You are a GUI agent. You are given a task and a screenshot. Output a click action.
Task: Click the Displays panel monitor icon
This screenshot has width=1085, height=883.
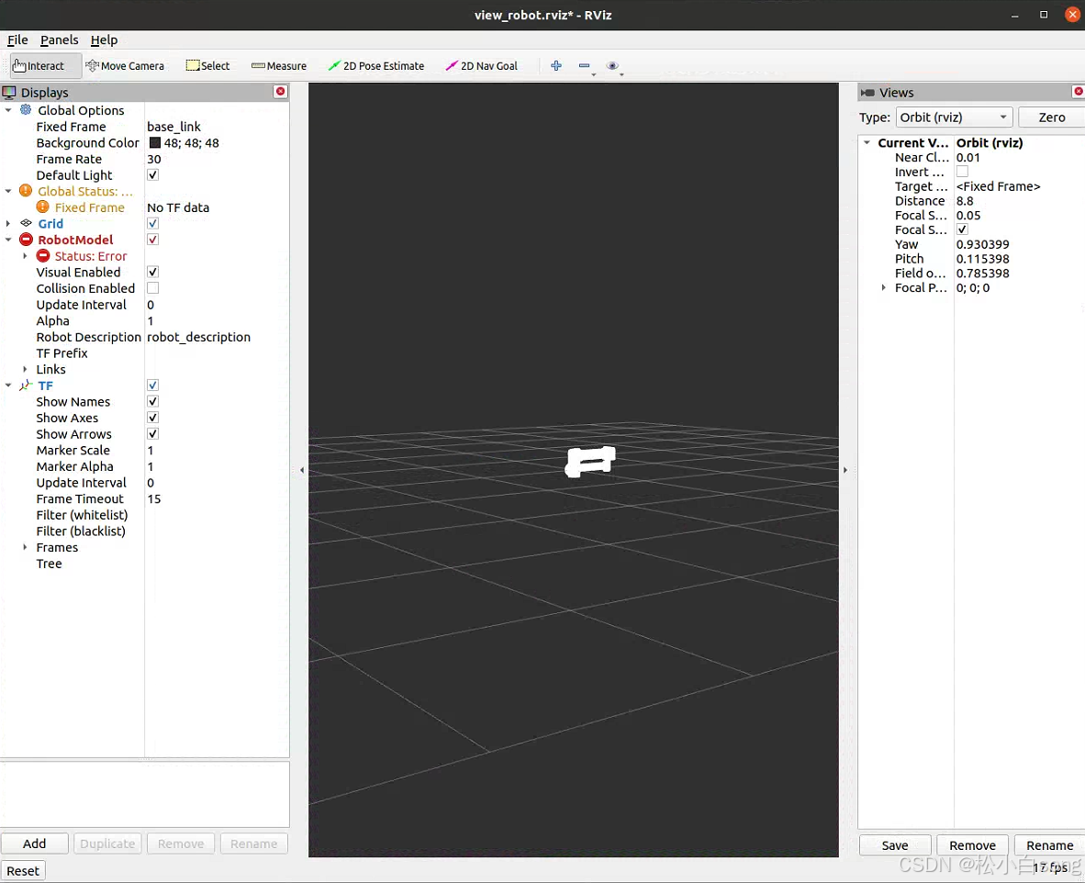(9, 92)
